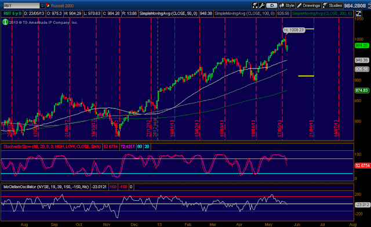The height and width of the screenshot is (227, 371).
Task: Click the McClellan 150 level cell
Action: 113,187
